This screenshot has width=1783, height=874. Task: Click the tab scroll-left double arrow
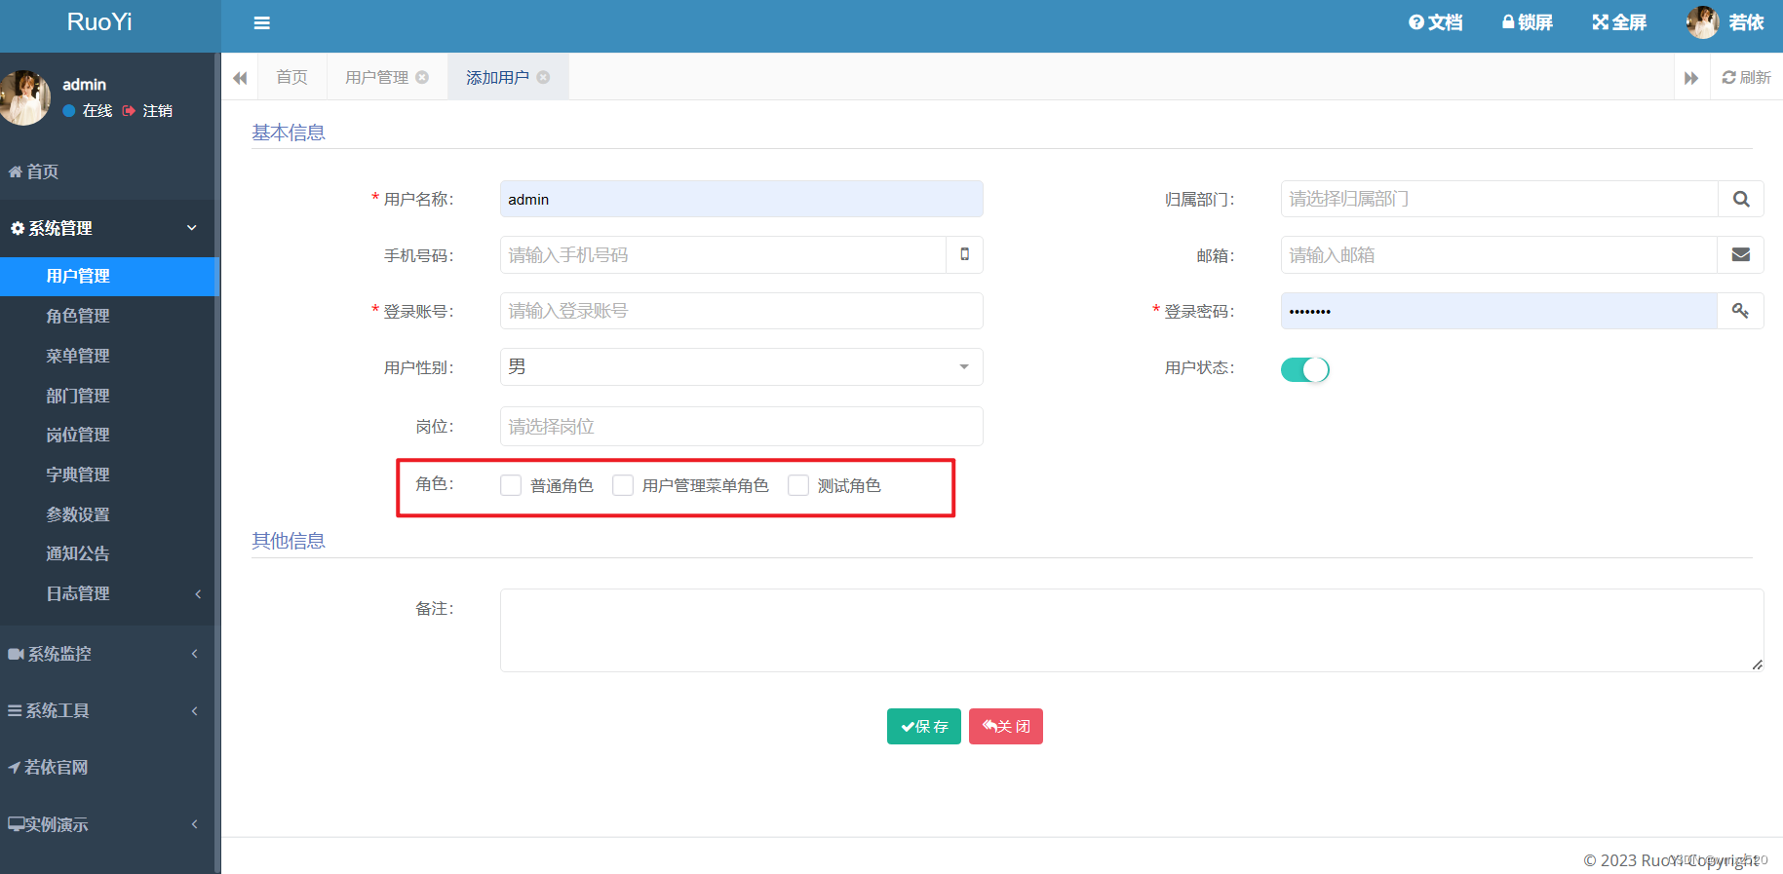click(x=240, y=77)
